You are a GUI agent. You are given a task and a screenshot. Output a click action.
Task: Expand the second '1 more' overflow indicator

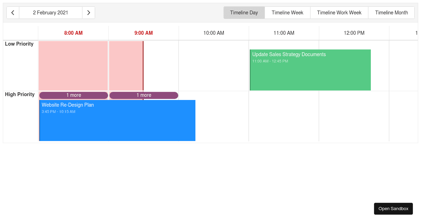[144, 95]
